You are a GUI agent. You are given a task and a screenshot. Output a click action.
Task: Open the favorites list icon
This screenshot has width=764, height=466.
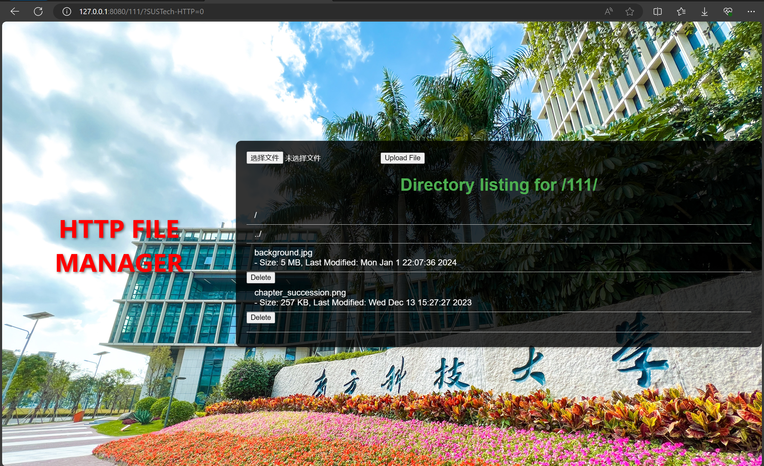point(681,12)
